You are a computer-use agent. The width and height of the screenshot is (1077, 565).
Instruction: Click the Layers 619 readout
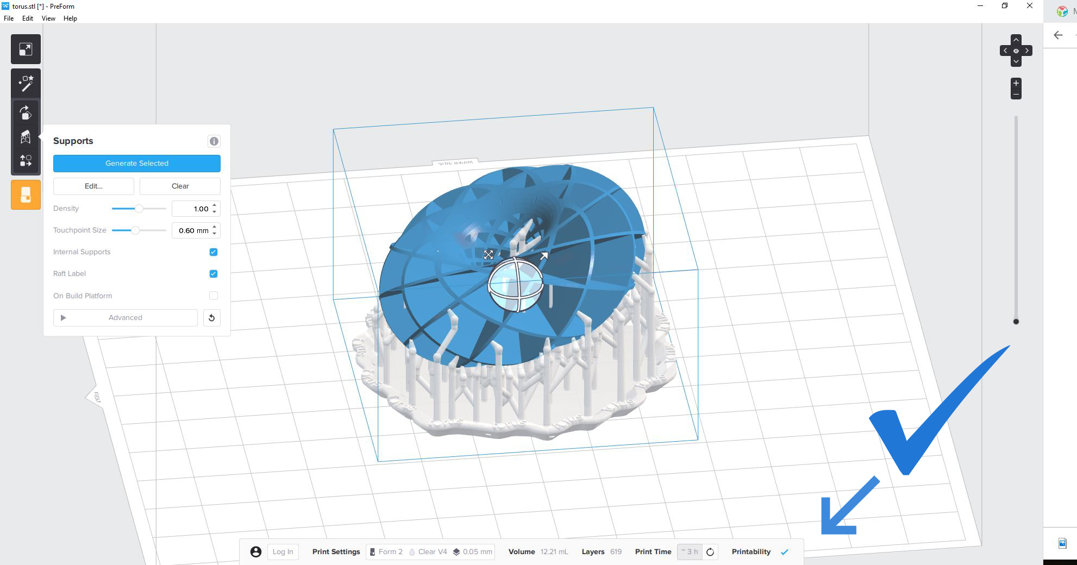pyautogui.click(x=602, y=552)
